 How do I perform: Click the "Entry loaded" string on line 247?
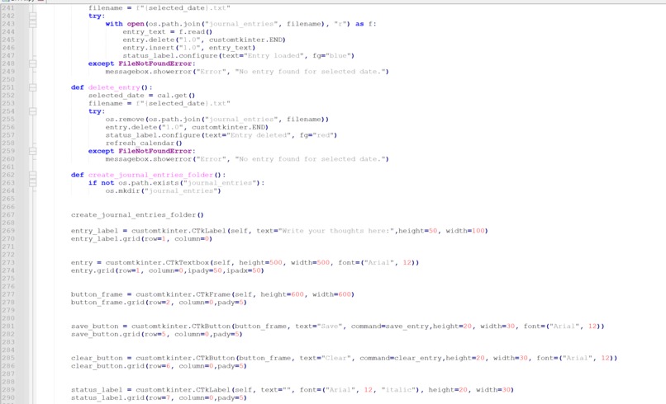point(274,56)
